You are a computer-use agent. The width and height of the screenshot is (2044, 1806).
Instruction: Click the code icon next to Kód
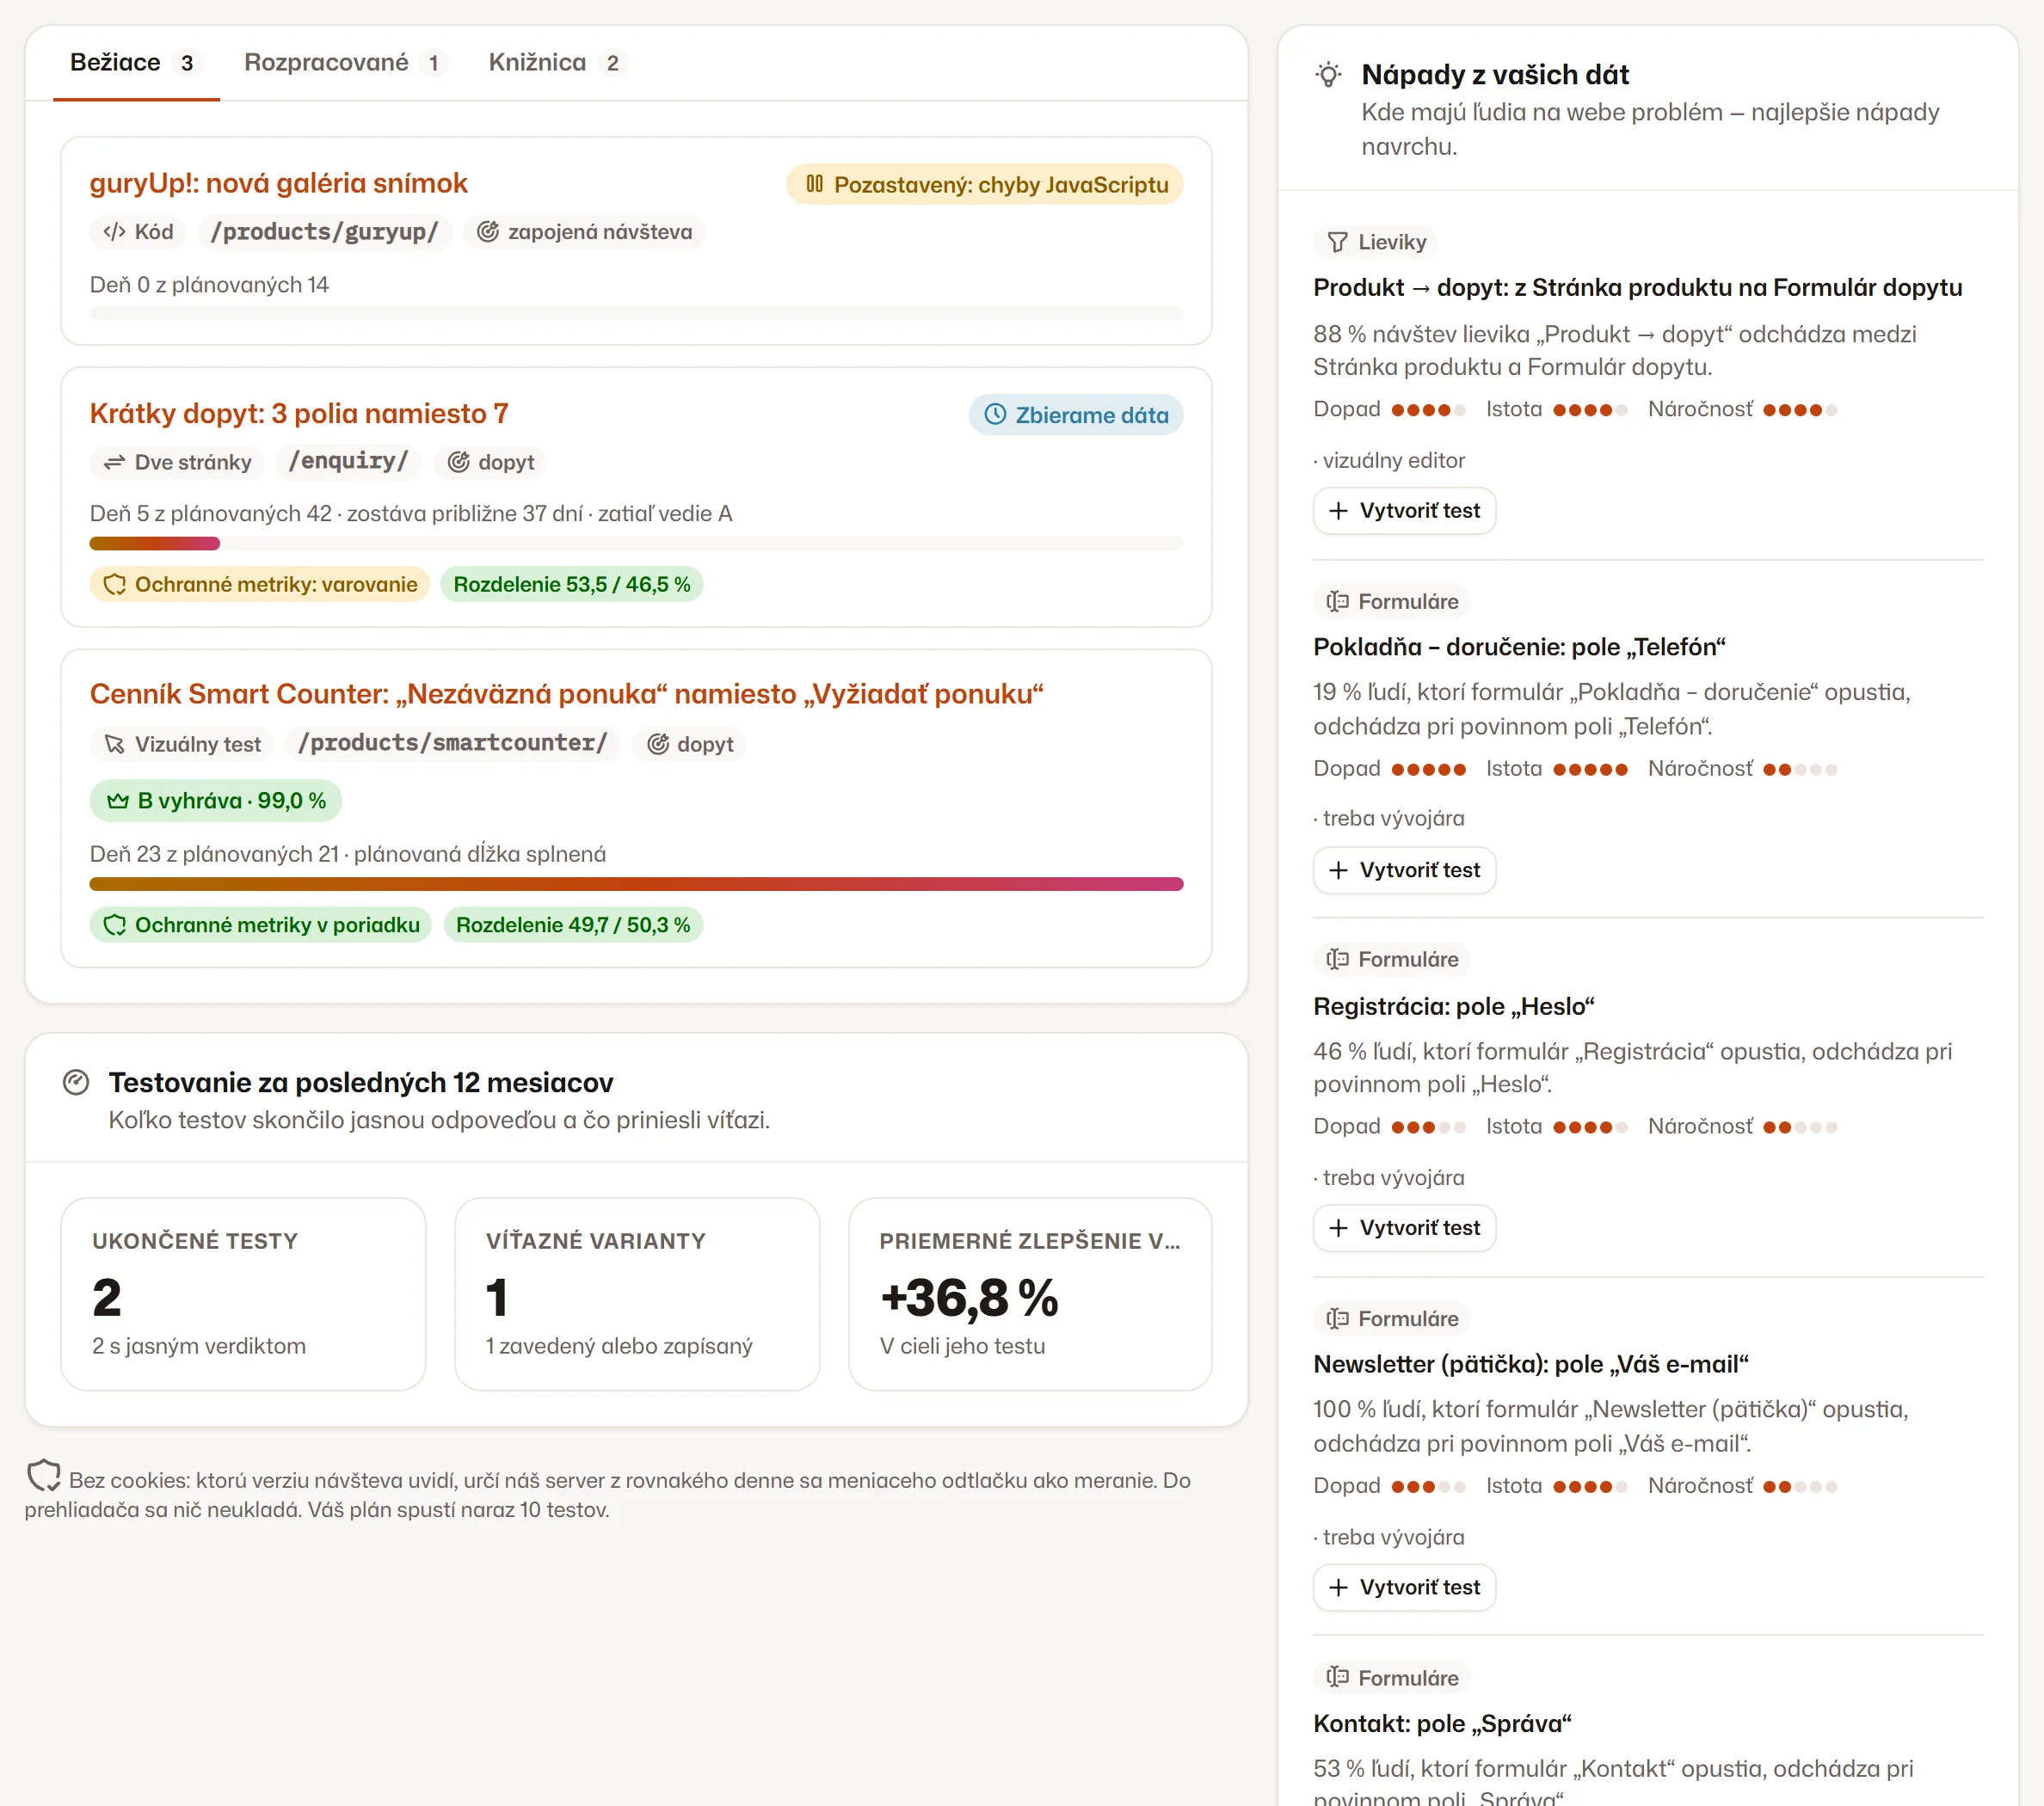pos(114,232)
